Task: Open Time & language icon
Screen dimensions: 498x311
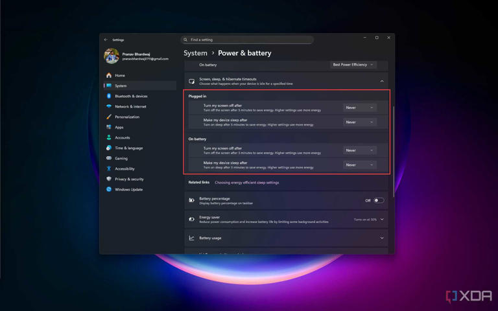Action: (109, 148)
